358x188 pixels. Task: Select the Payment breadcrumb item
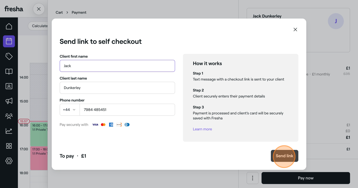[79, 12]
